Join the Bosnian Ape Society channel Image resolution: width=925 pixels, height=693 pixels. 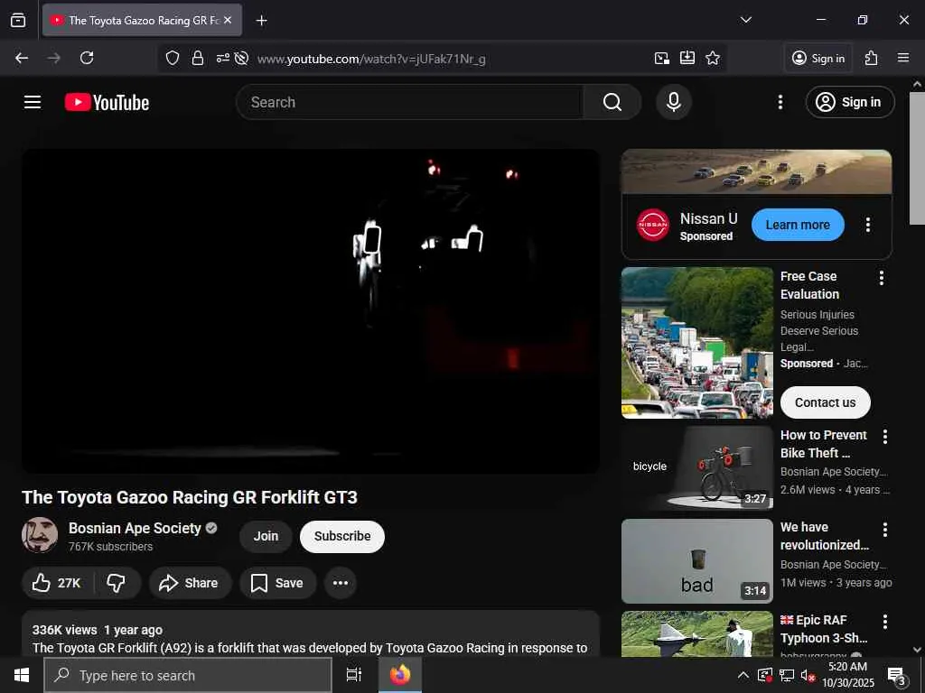[266, 536]
